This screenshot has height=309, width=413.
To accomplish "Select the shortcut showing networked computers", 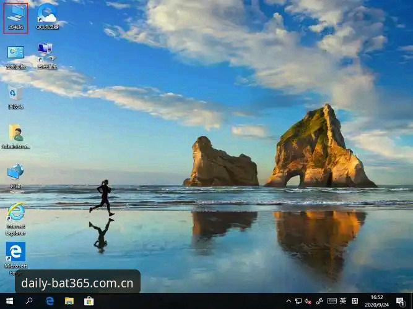I will click(47, 56).
